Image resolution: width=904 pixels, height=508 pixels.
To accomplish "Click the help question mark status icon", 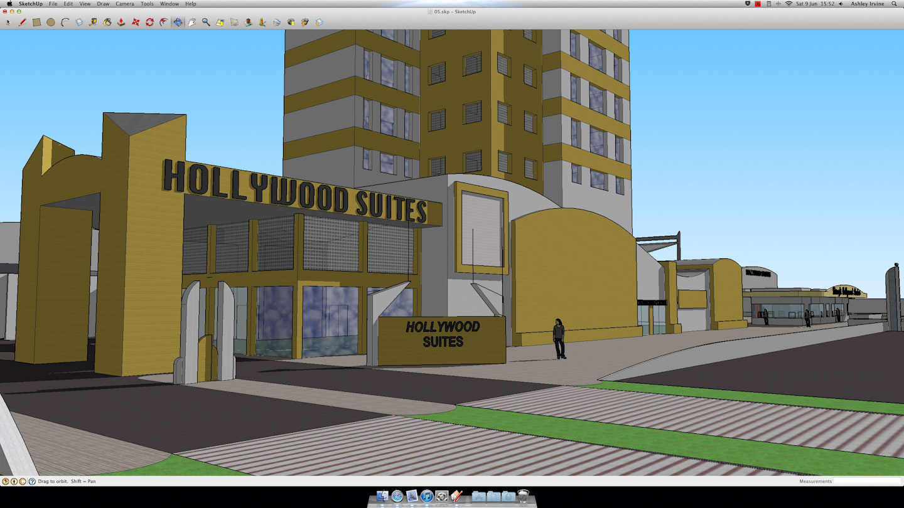I will click(x=31, y=482).
